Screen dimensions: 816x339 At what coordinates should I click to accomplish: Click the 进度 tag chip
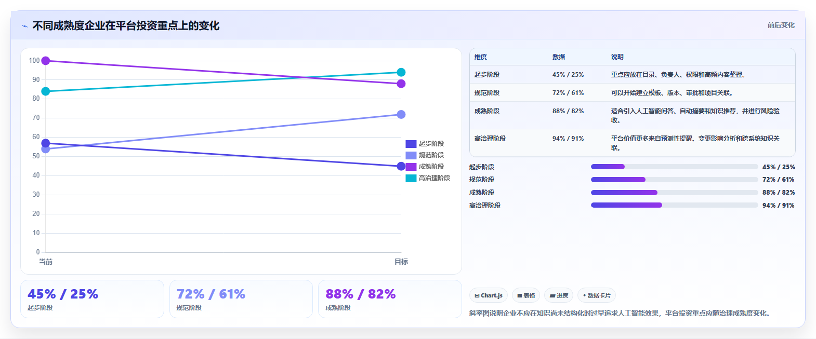[x=559, y=295]
